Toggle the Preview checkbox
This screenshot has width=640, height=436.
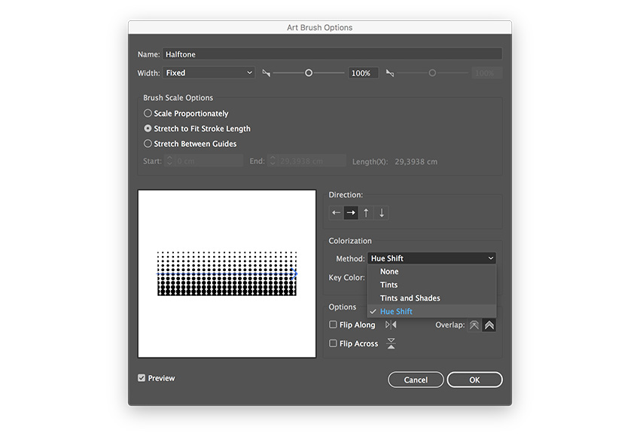pyautogui.click(x=142, y=378)
